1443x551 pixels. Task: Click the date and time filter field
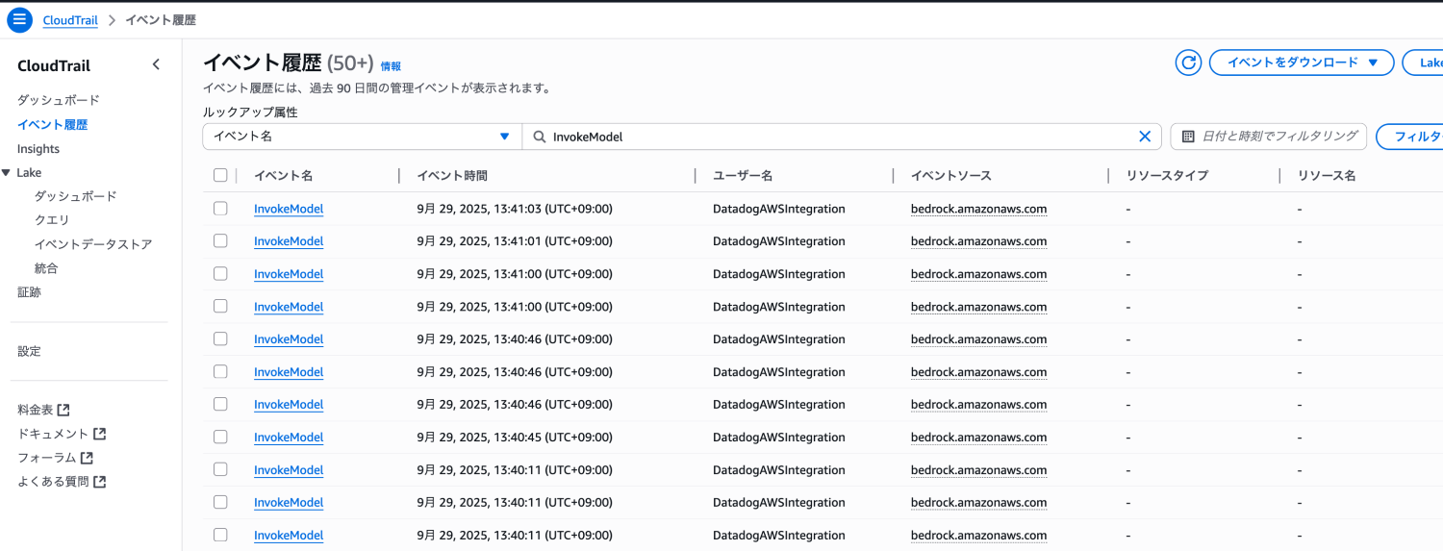[x=1268, y=137]
